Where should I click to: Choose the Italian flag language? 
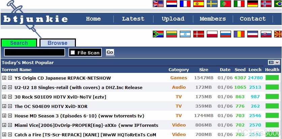coord(239,4)
